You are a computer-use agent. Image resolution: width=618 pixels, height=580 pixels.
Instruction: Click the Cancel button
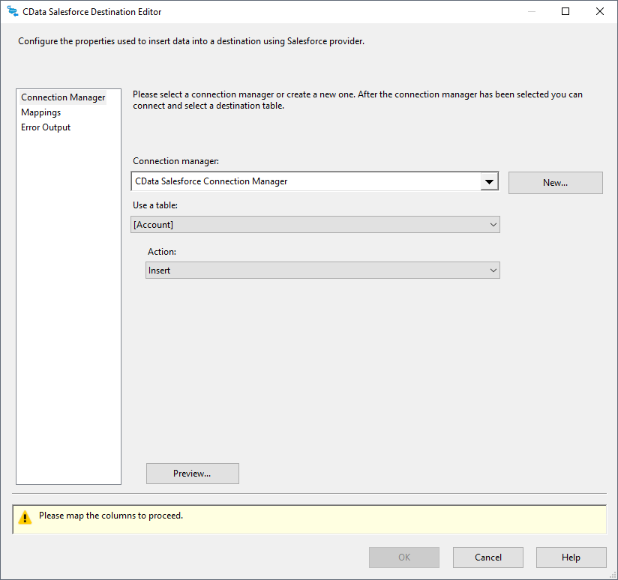(487, 558)
